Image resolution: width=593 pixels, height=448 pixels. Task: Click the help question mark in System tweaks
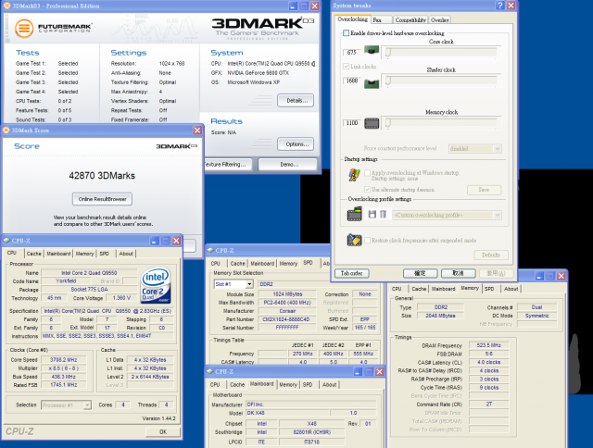[500, 6]
